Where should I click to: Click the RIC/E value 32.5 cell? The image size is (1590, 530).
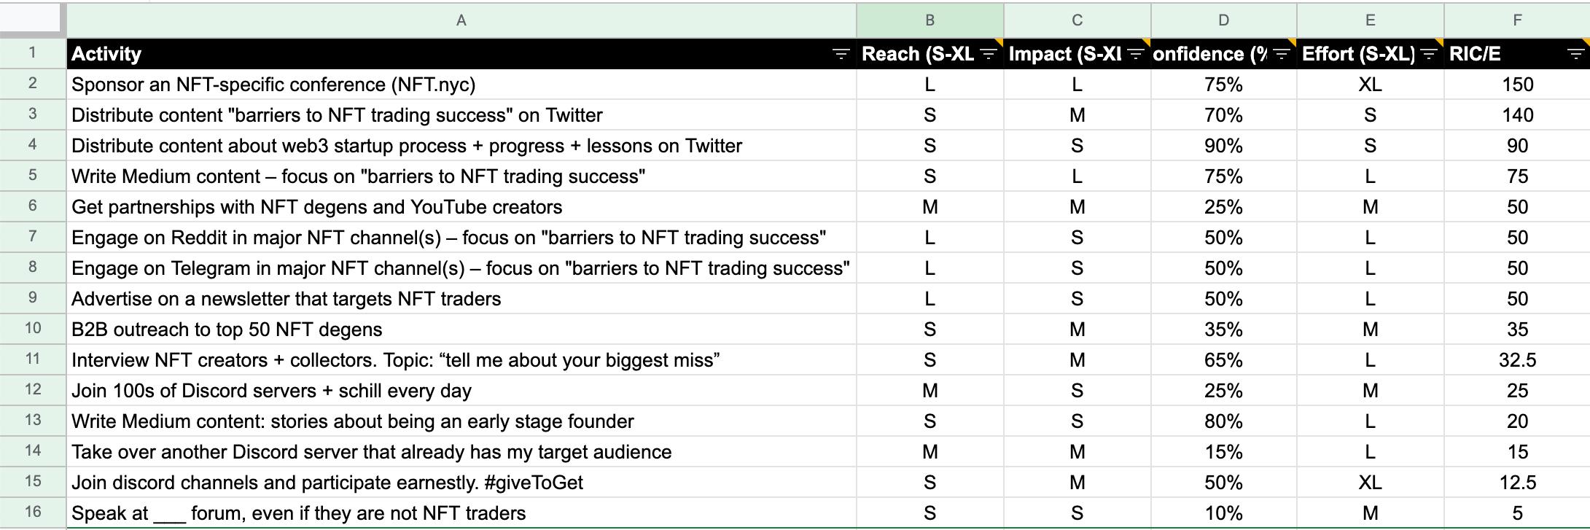point(1516,360)
